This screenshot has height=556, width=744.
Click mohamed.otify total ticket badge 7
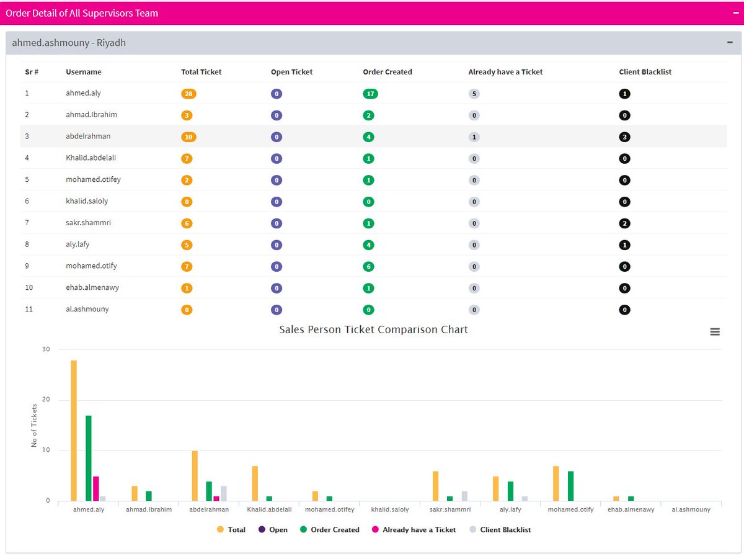tap(187, 267)
